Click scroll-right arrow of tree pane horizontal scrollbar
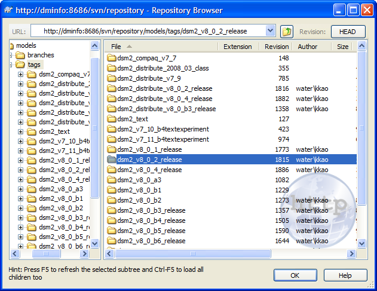The width and height of the screenshot is (377, 291). (84, 253)
